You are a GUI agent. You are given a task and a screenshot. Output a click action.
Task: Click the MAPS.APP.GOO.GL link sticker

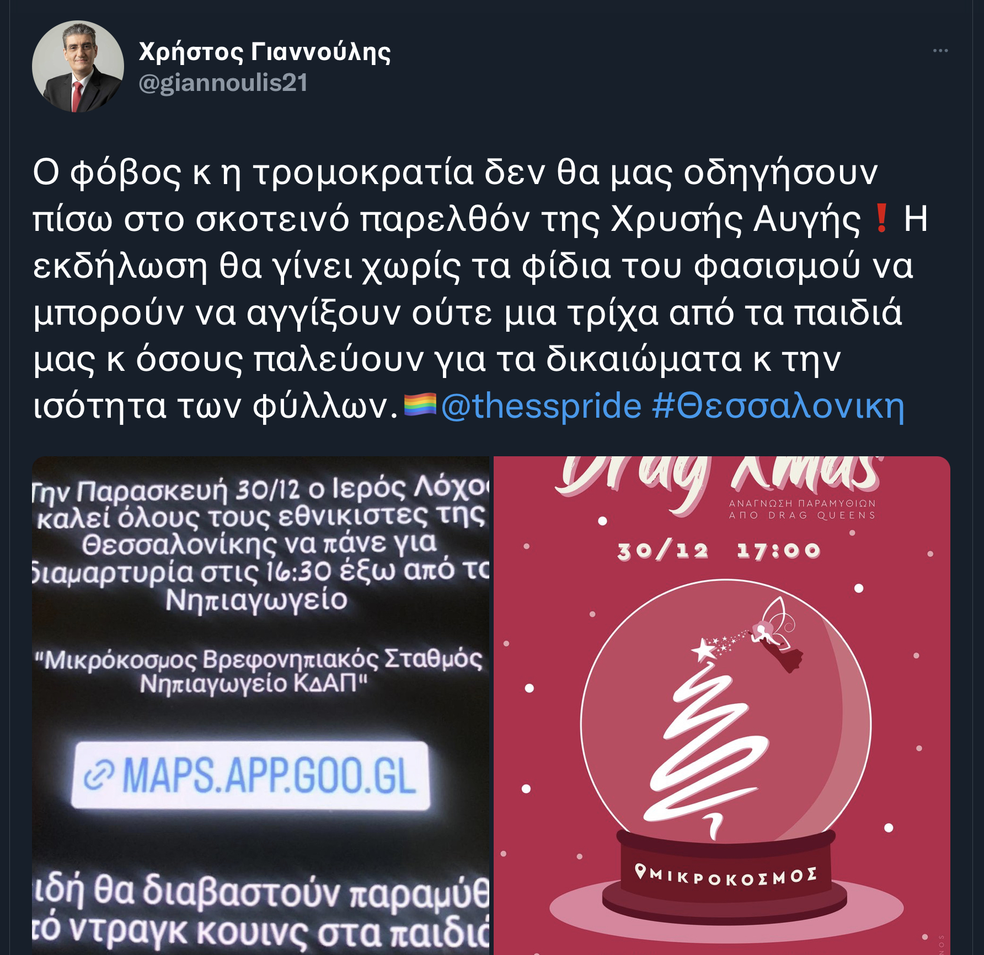coord(250,775)
